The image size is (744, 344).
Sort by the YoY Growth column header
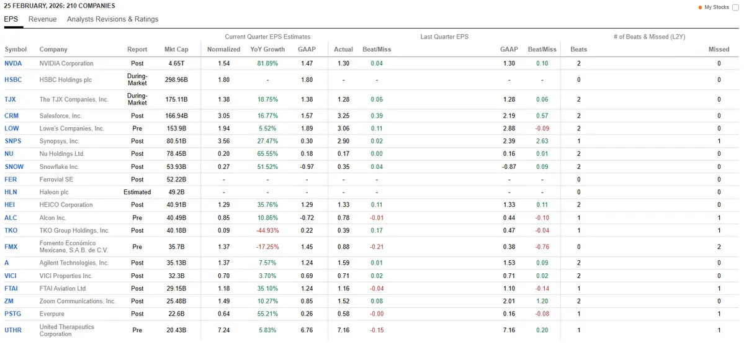coord(267,50)
